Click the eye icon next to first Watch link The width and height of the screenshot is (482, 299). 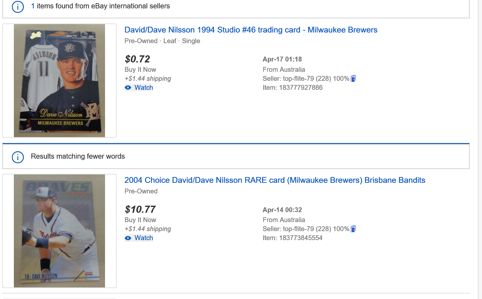pos(128,87)
